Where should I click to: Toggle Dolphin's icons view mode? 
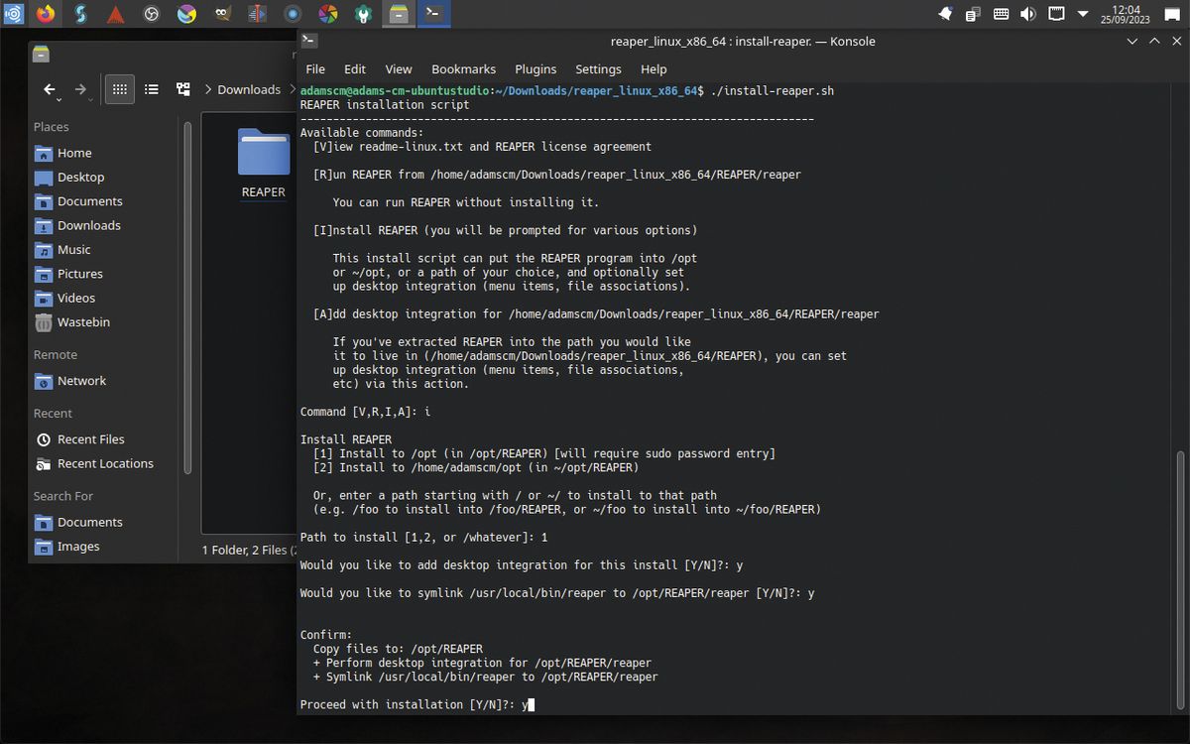(x=119, y=89)
